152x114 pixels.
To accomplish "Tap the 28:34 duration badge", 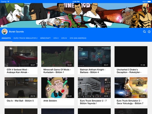I will tap(143, 96).
